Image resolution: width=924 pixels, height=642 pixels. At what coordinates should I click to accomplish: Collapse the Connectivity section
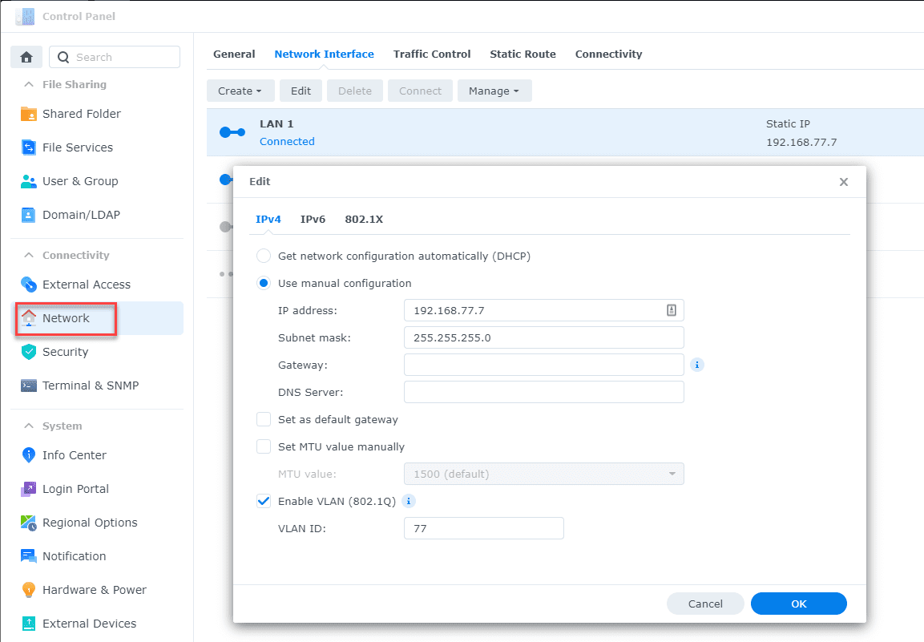(x=28, y=255)
